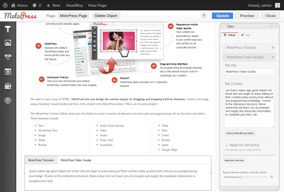Viewport: 284px width, 192px height.
Task: Click the 'Embed' list item
Action: tap(166, 140)
